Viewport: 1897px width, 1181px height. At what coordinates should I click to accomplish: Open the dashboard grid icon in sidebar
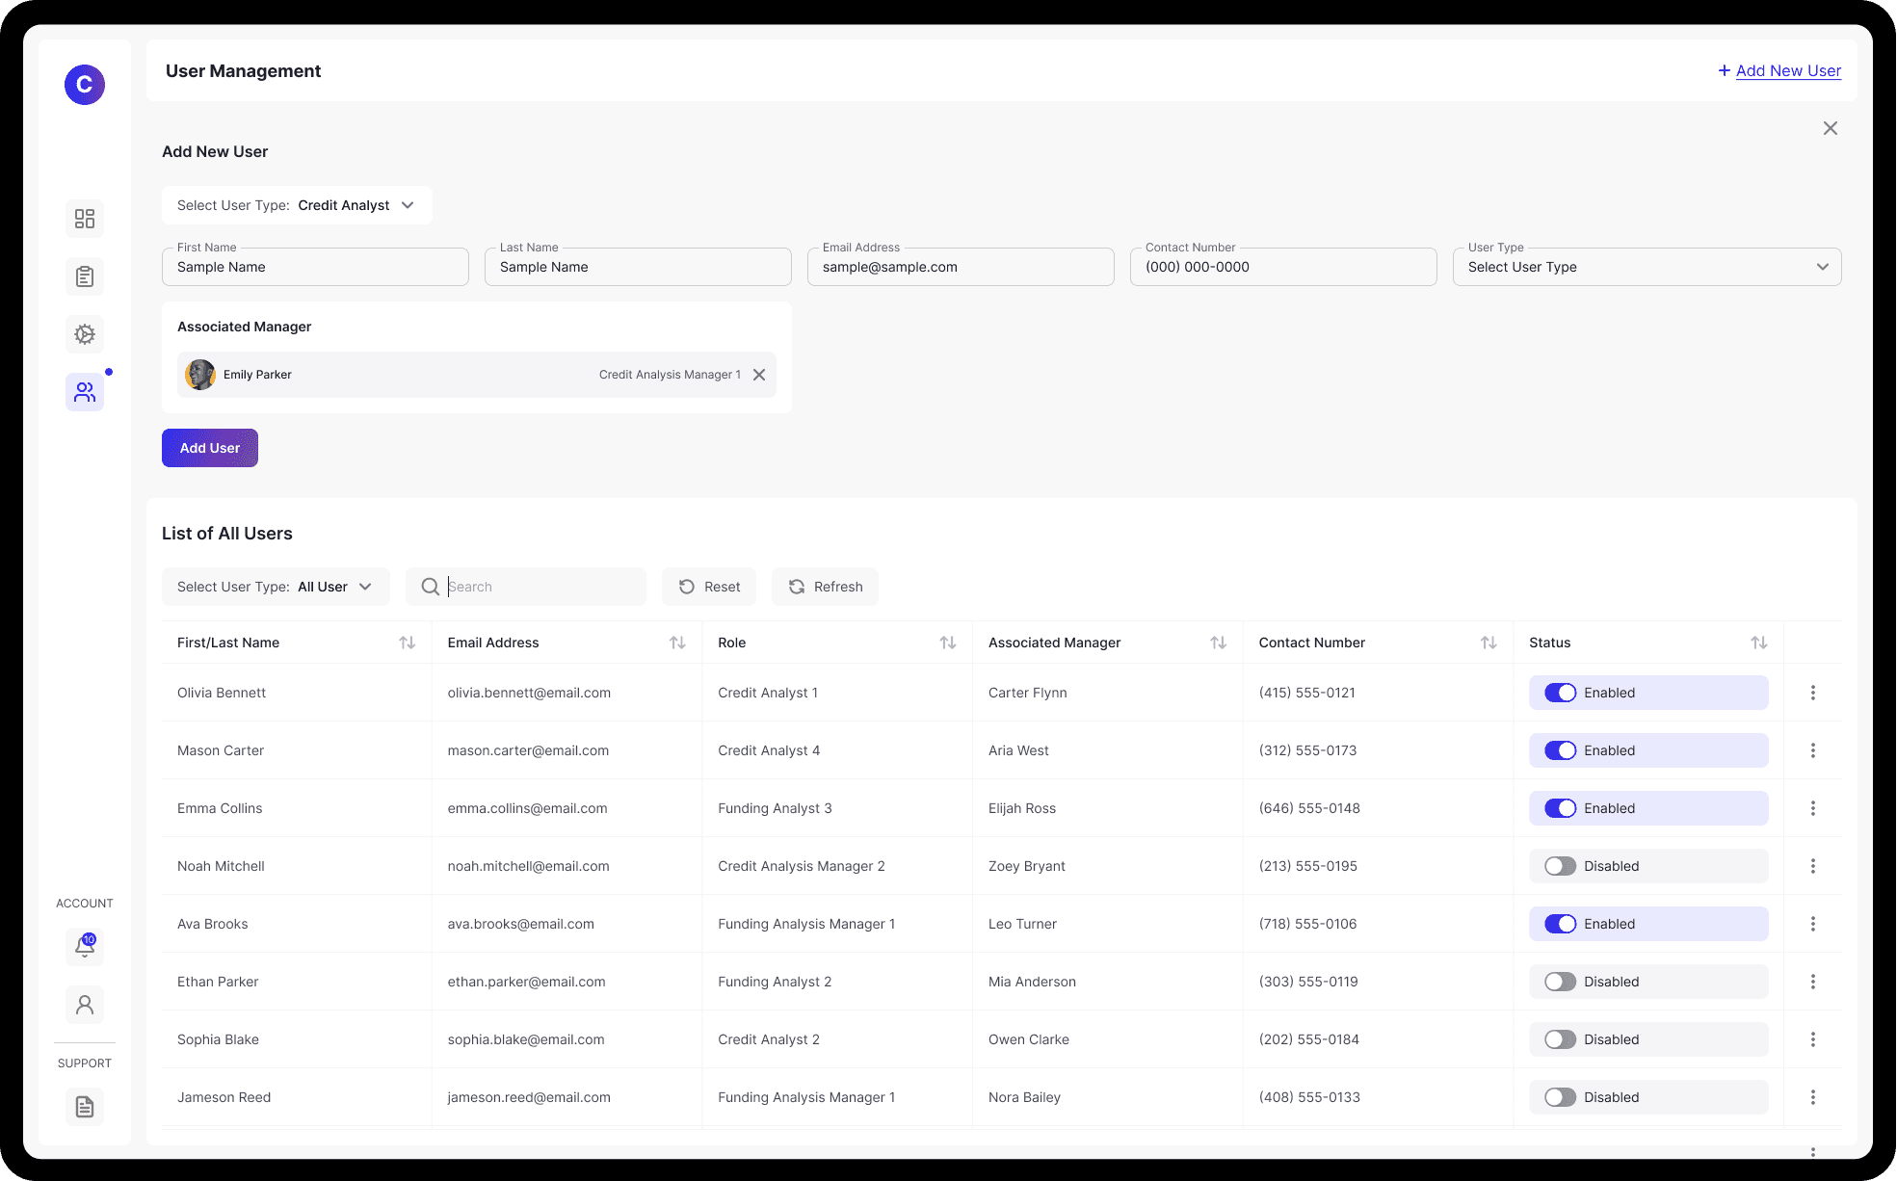(x=85, y=219)
